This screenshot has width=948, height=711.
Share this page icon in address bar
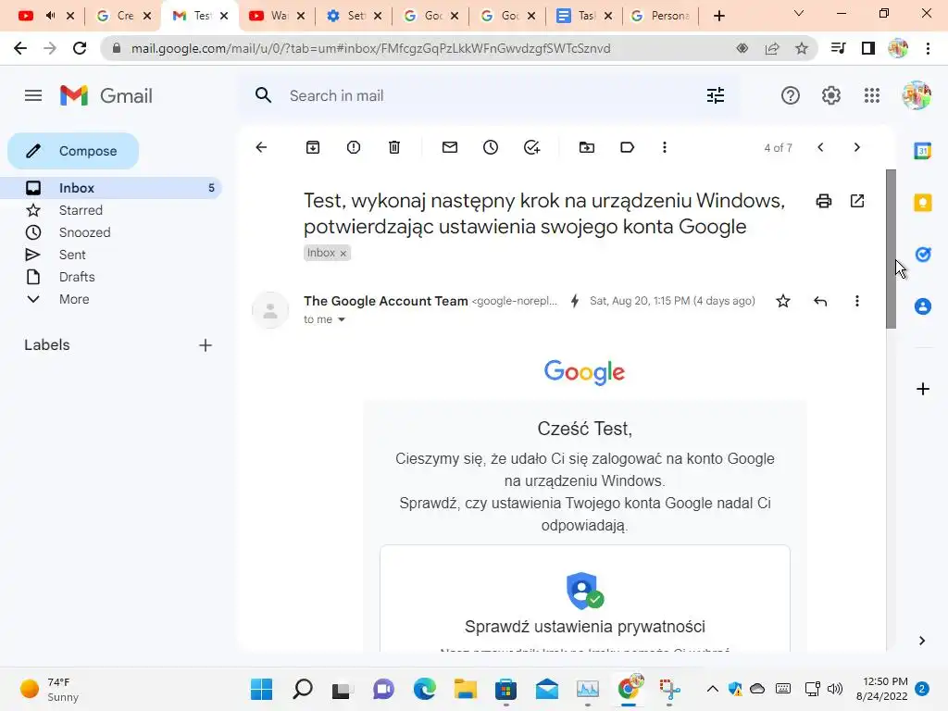(x=772, y=48)
